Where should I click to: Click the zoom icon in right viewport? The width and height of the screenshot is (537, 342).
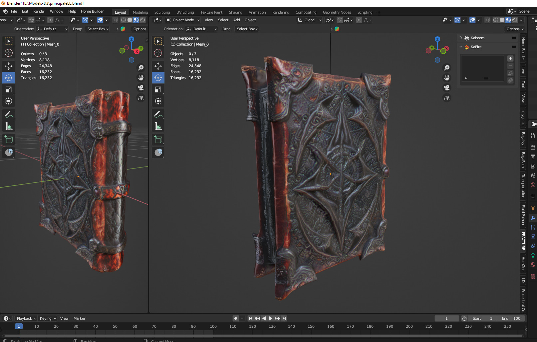click(447, 68)
